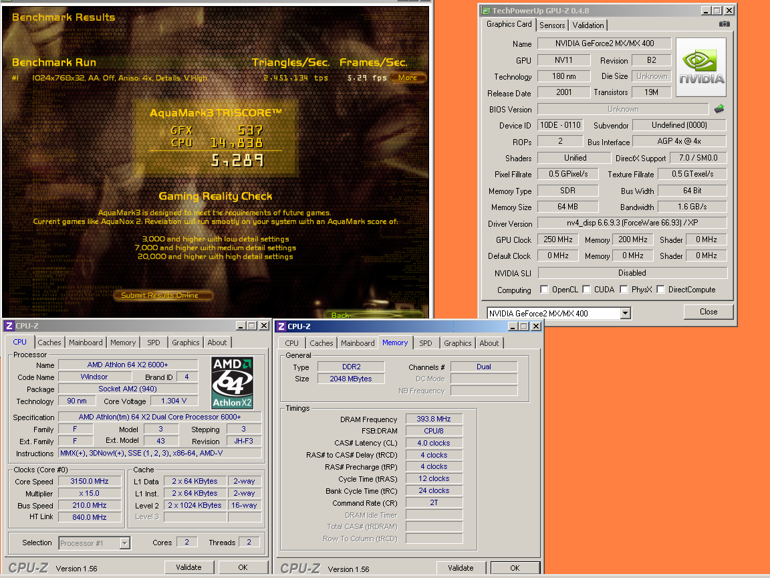Open the SPD tab in right CPU-Z
770x578 pixels.
(426, 343)
